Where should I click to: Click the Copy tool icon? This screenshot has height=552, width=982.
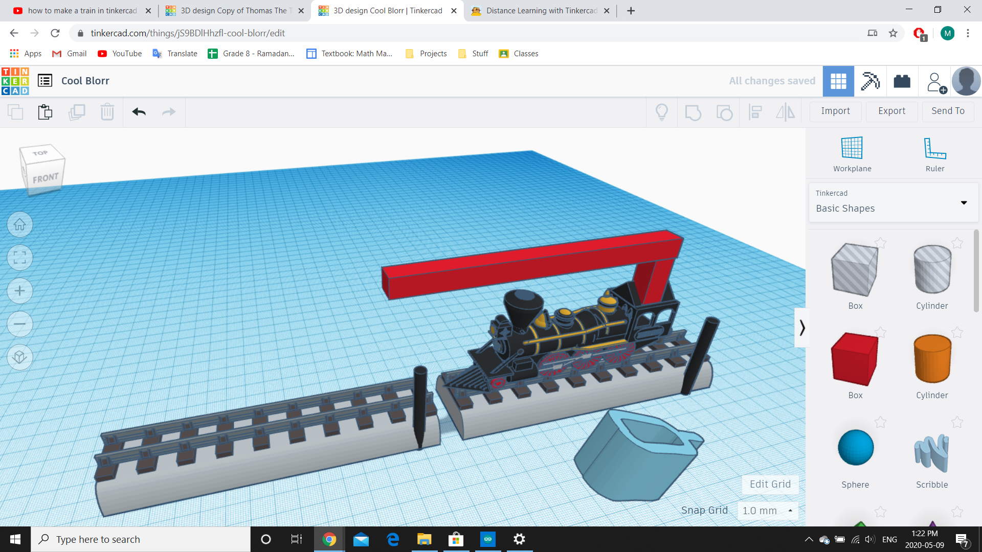pyautogui.click(x=15, y=111)
